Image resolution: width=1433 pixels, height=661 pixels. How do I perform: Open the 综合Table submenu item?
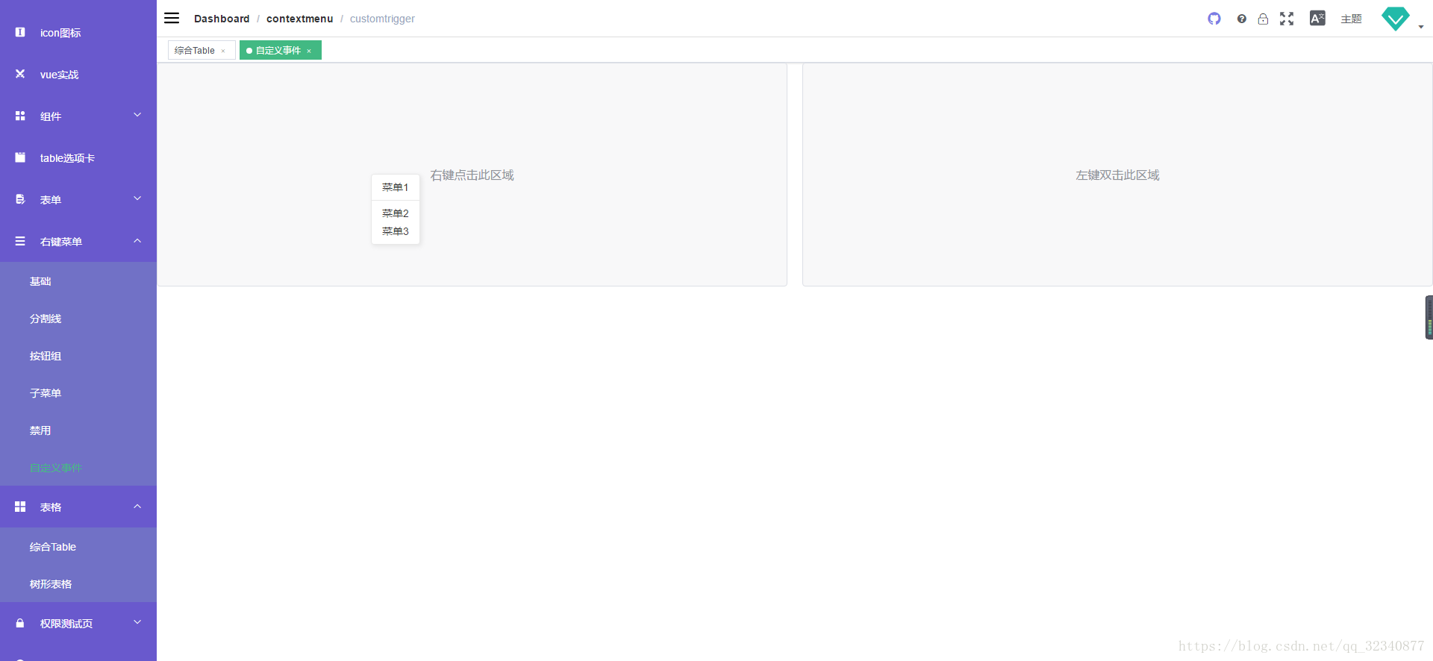point(78,547)
